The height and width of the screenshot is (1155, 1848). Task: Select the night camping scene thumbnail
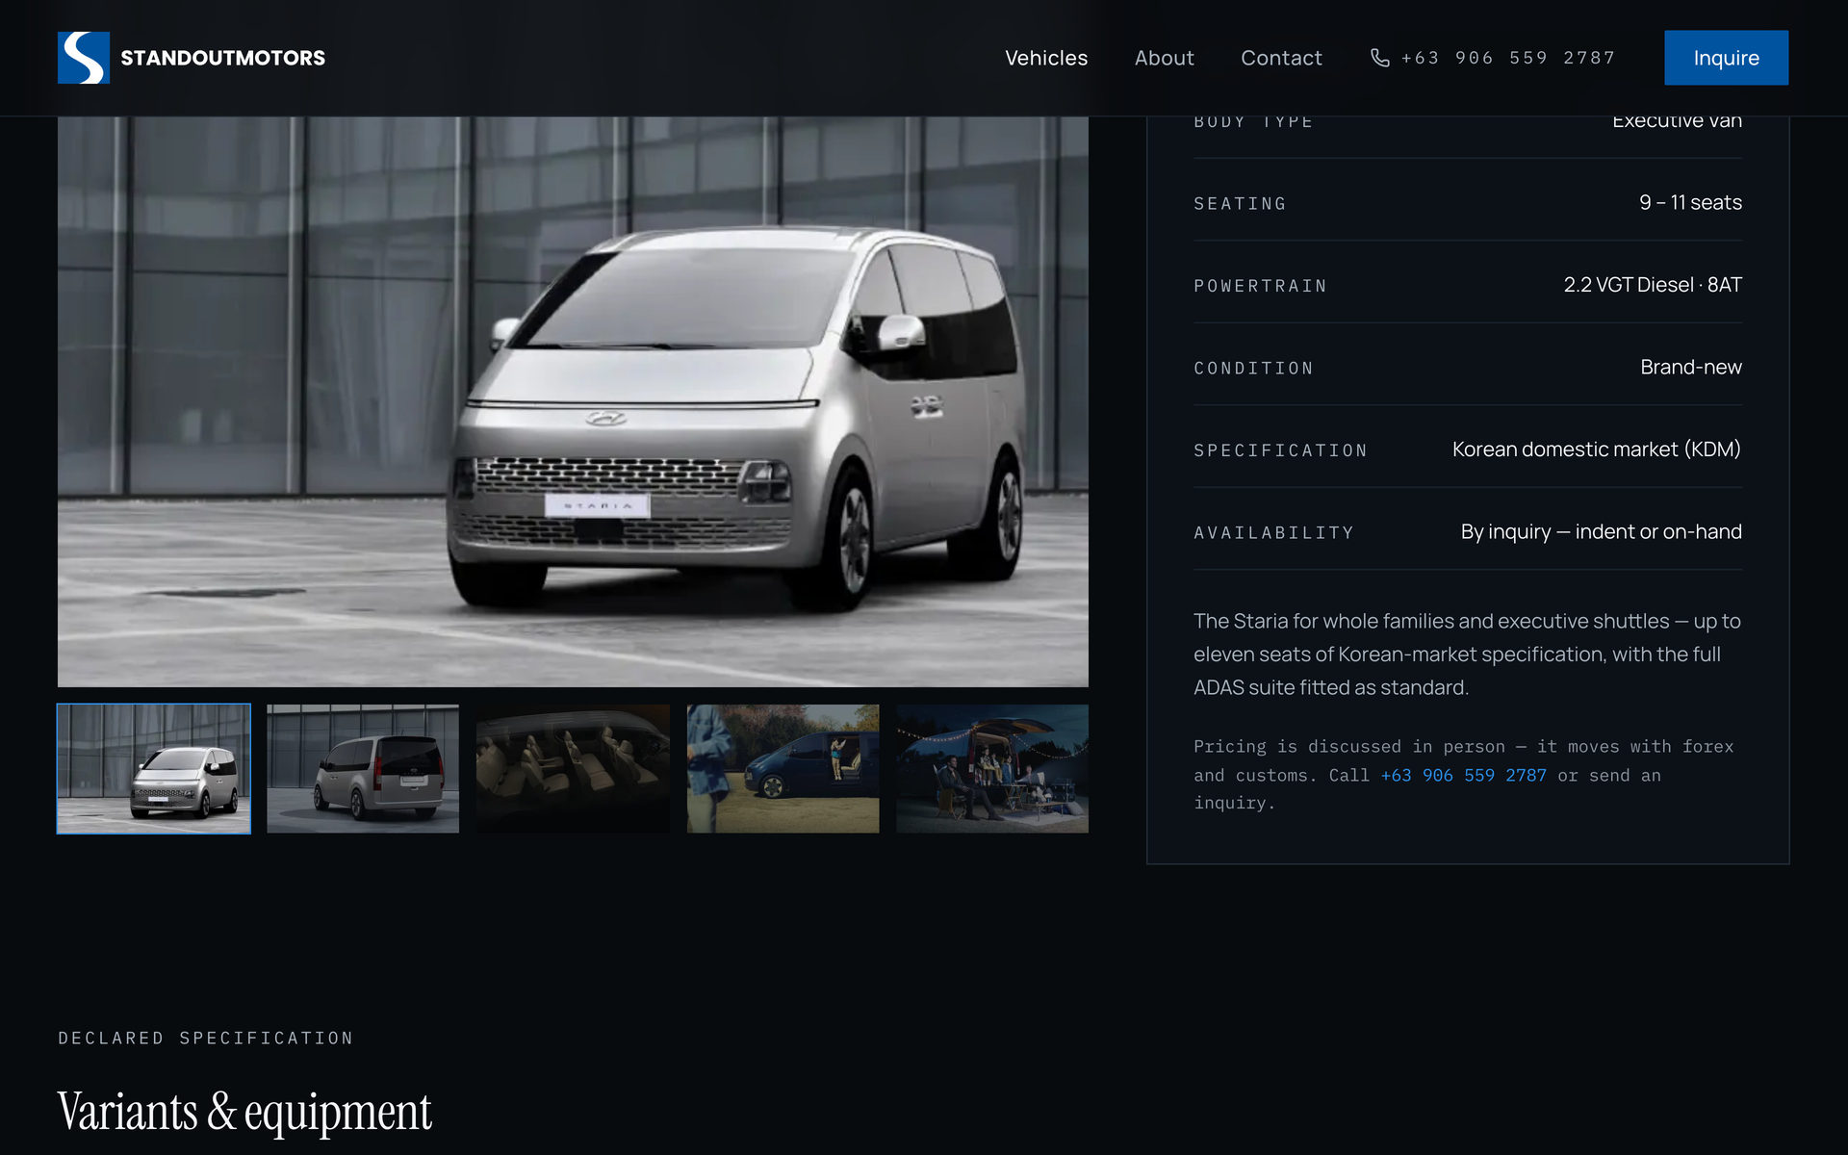(992, 768)
